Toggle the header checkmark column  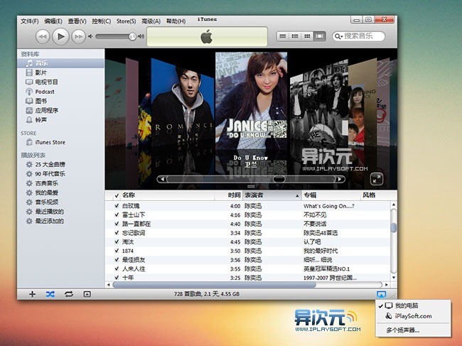pyautogui.click(x=117, y=195)
